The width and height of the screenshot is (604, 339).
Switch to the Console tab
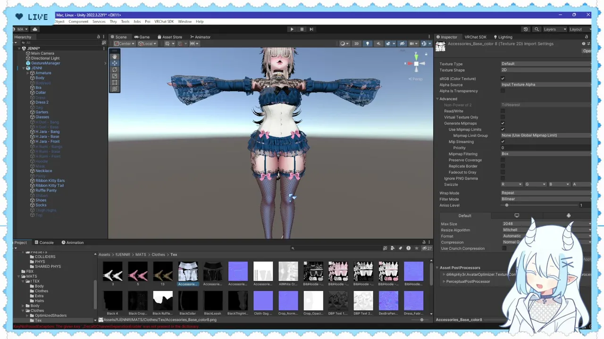(43, 242)
